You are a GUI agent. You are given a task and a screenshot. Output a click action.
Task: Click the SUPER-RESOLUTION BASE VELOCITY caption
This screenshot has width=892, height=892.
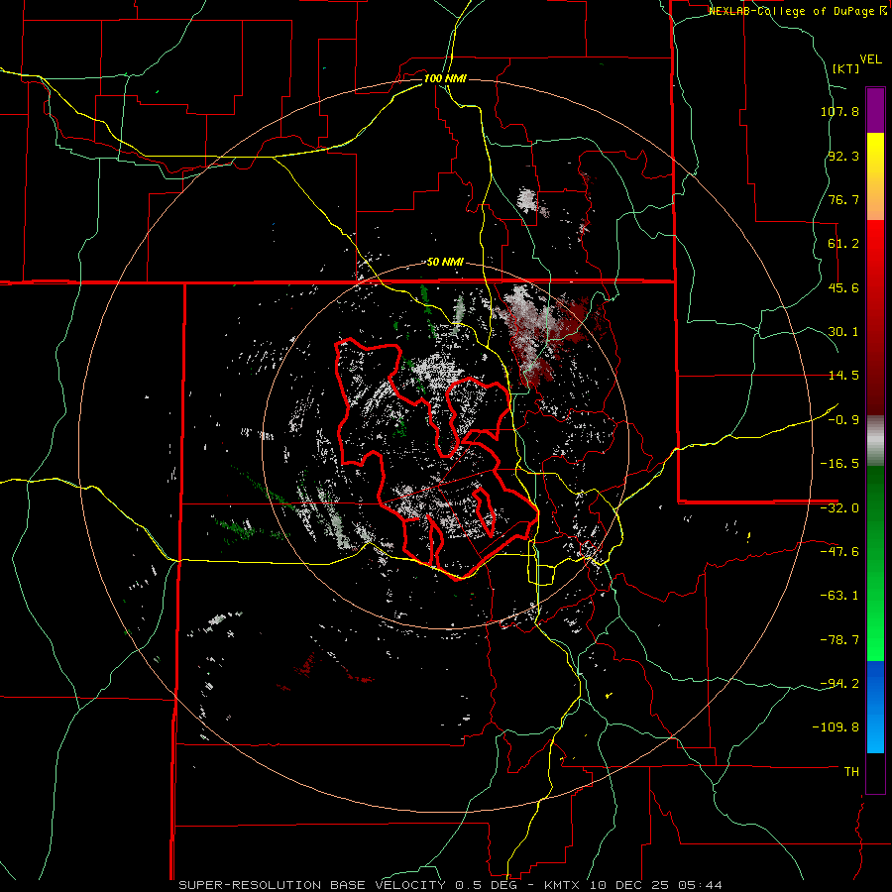point(312,885)
